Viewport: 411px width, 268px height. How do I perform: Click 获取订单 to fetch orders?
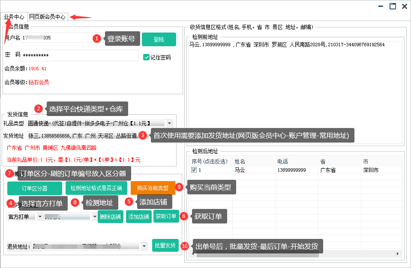click(165, 216)
